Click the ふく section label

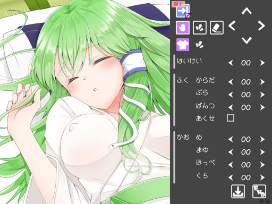click(x=182, y=81)
